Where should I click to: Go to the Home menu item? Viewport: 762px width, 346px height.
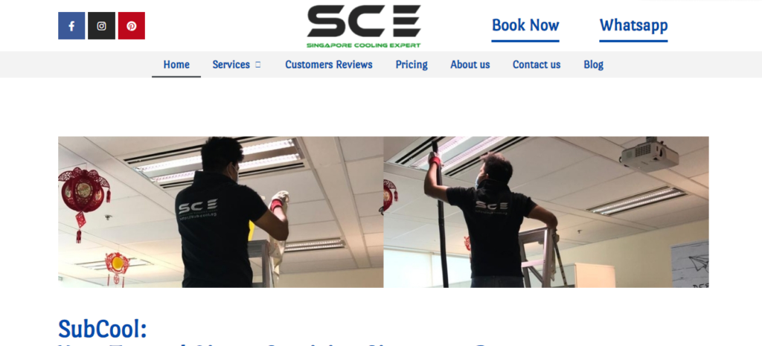coord(176,65)
